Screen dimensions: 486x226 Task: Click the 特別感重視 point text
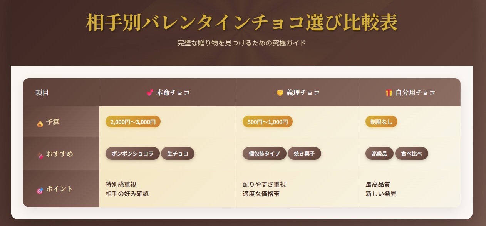121,184
